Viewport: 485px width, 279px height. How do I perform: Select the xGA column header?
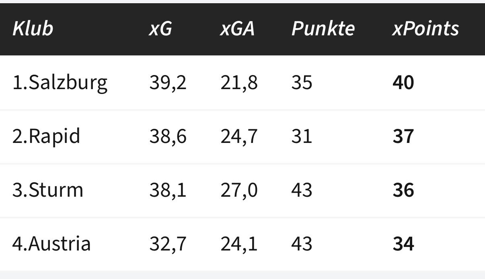click(x=237, y=29)
